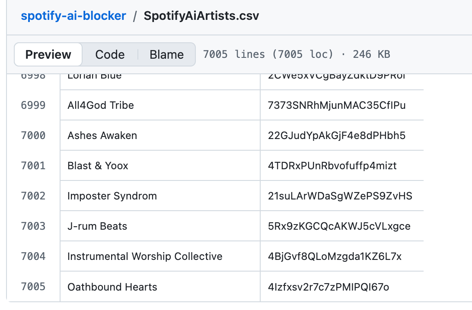Select the Blast & Yoox cell

[x=160, y=165]
